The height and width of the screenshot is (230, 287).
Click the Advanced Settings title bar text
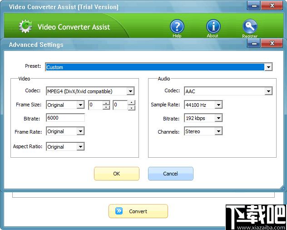(x=36, y=45)
